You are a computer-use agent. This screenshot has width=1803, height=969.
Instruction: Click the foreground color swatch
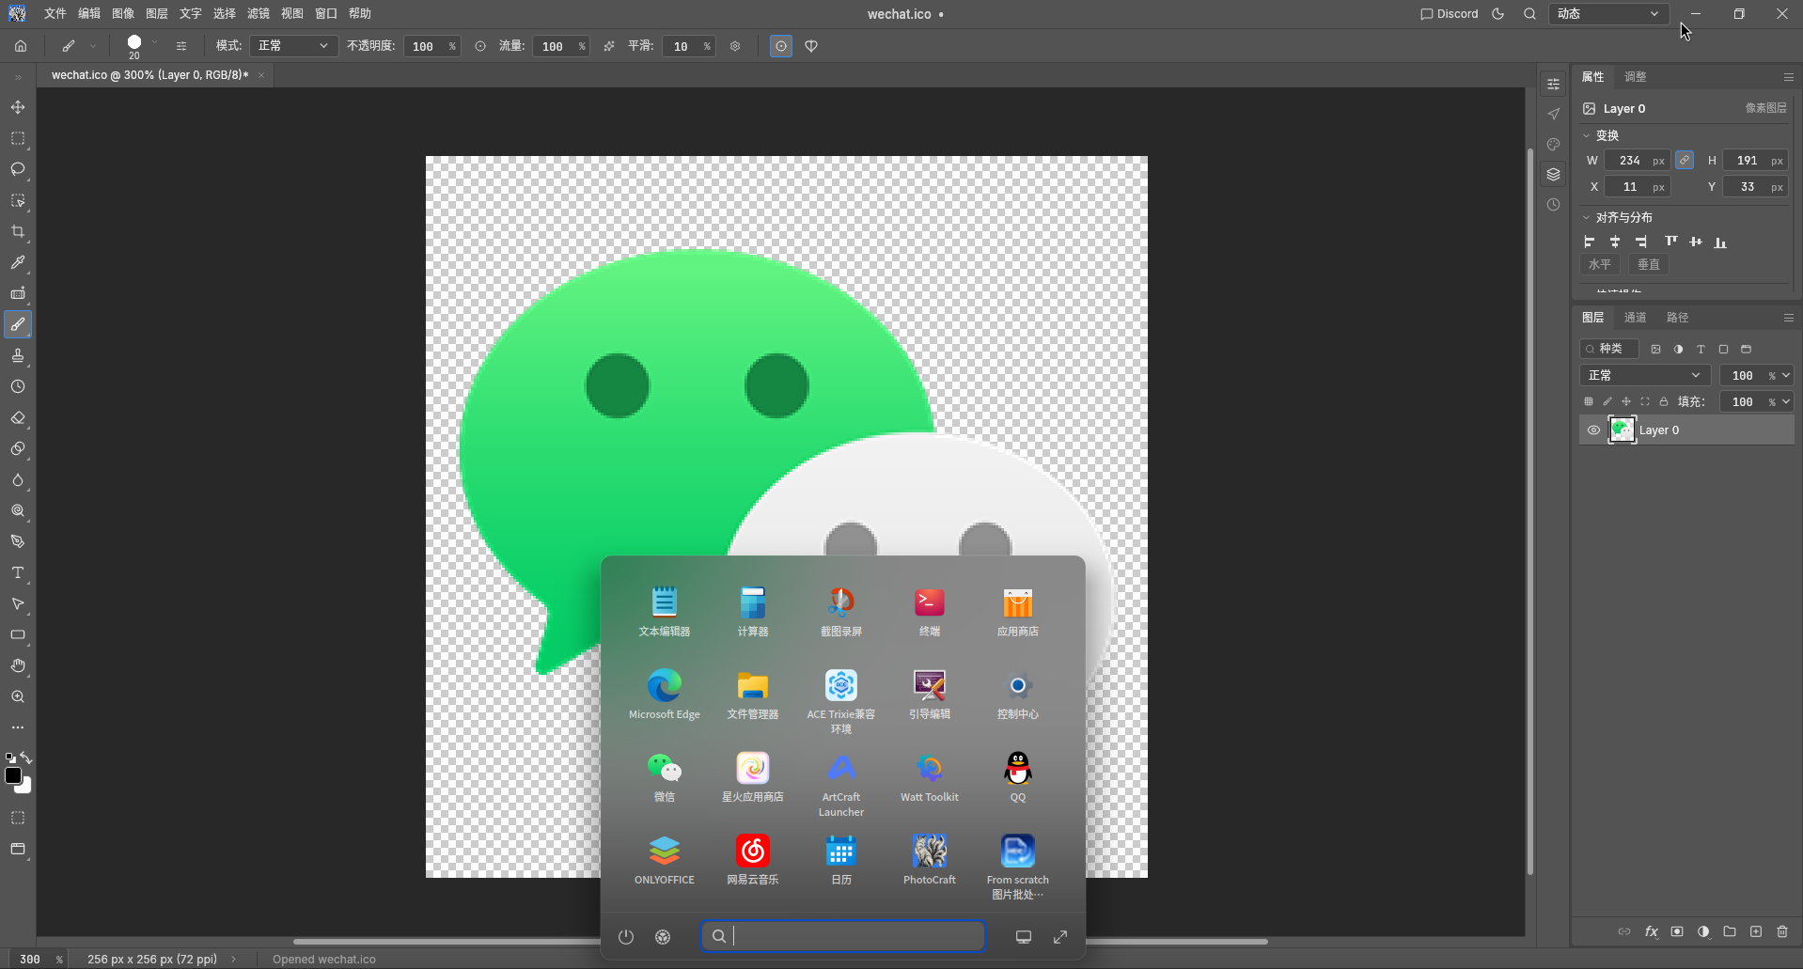click(13, 775)
